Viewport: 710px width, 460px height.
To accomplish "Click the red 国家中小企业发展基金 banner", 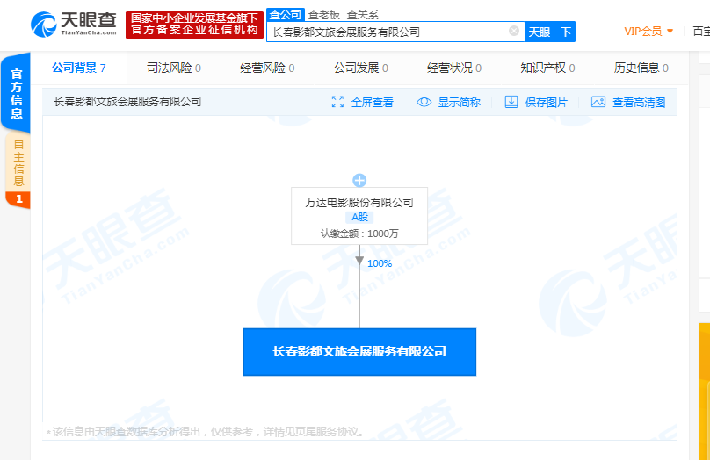I will coord(194,25).
